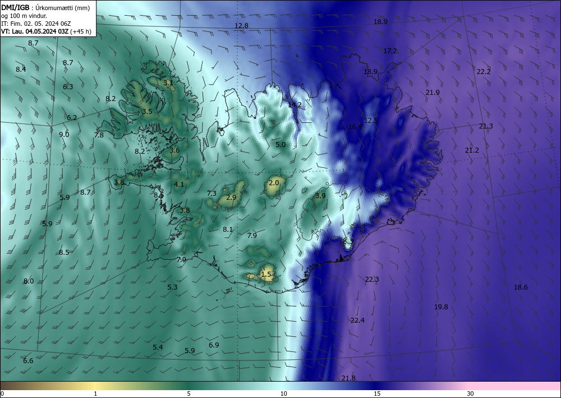Click the 3.6 value on the map

tap(174, 150)
